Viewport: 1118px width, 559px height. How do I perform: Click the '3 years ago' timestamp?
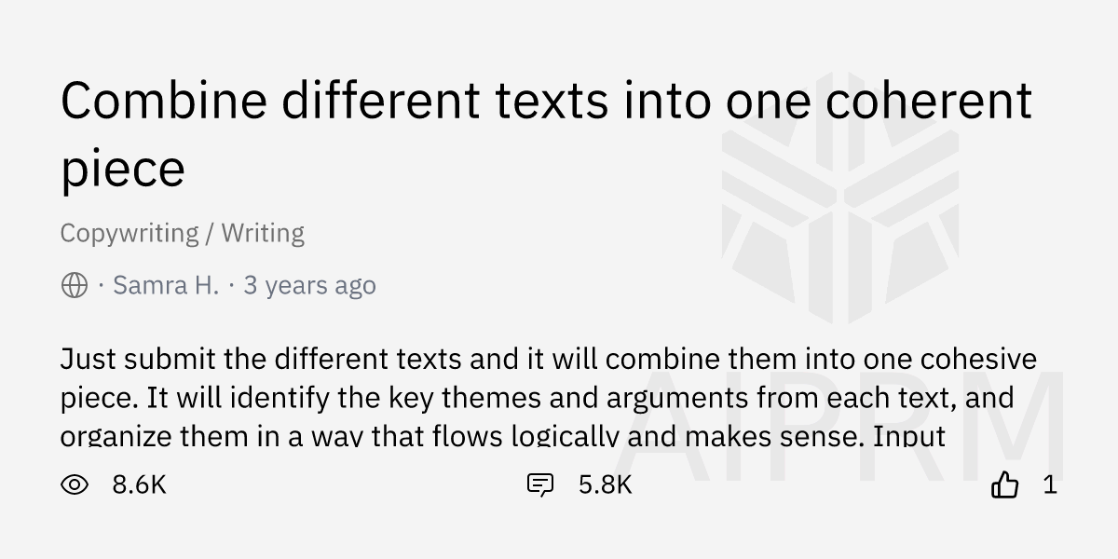(310, 284)
